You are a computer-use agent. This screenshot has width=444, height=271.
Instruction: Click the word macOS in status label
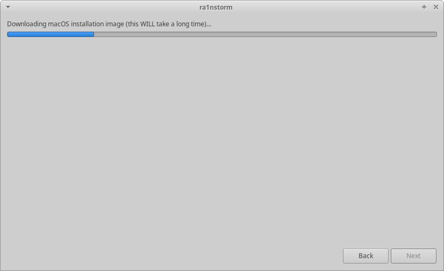pyautogui.click(x=59, y=24)
